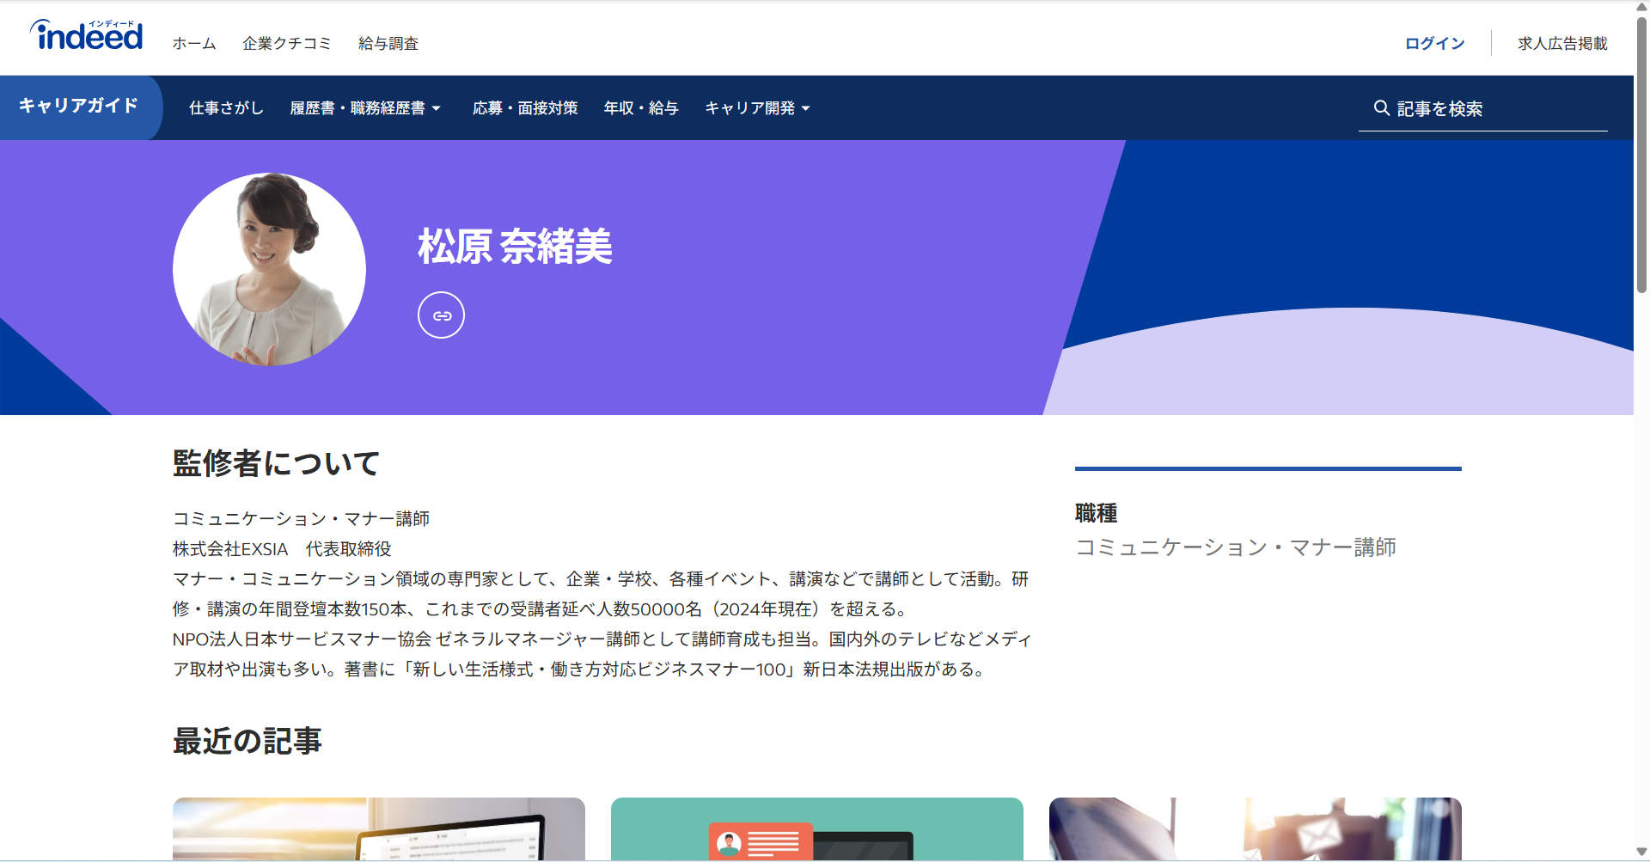Open 給与調査 in the top navigation
Screen dimensions: 1650x862
pos(388,44)
